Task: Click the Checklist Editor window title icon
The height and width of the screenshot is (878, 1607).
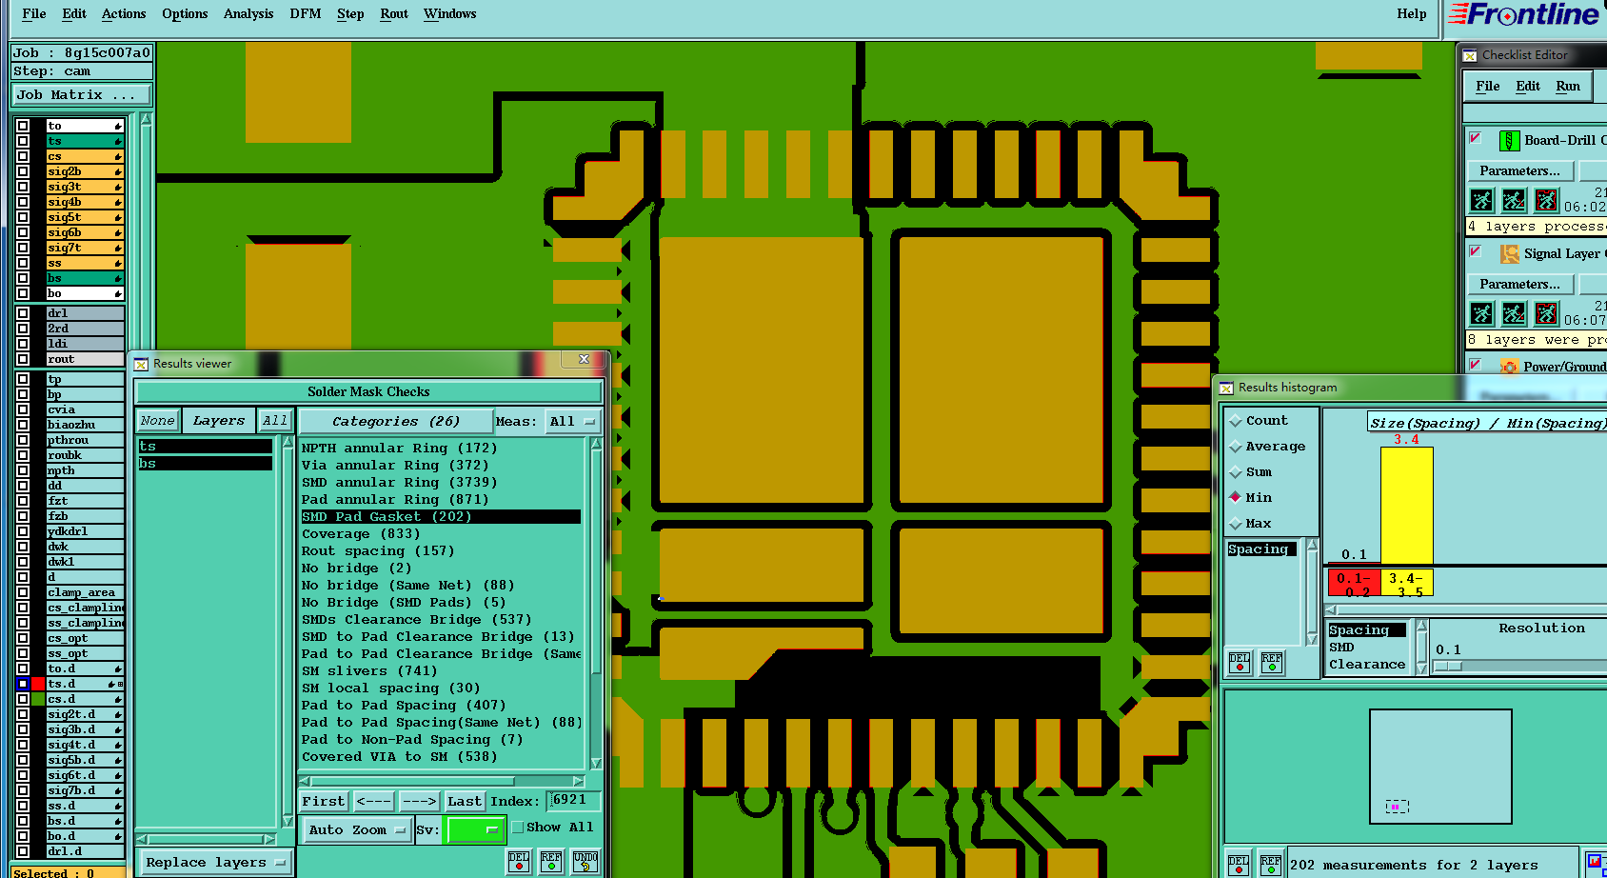Action: coord(1470,55)
